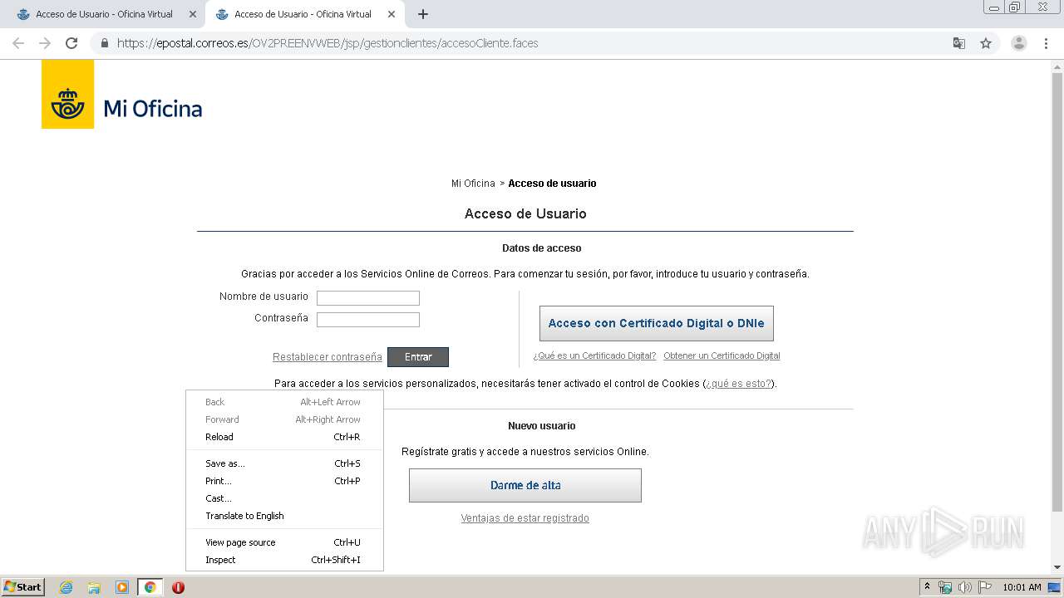
Task: Click the address bar URL
Action: point(328,43)
